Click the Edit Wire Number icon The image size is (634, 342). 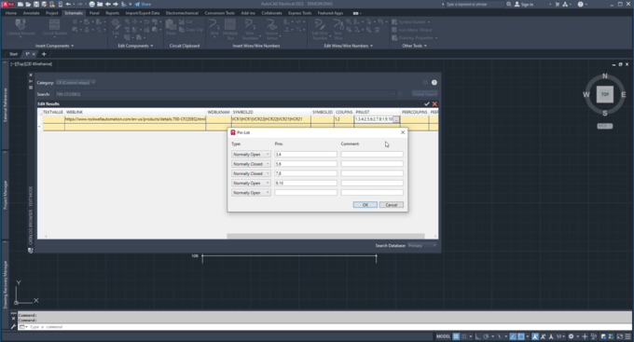click(320, 29)
